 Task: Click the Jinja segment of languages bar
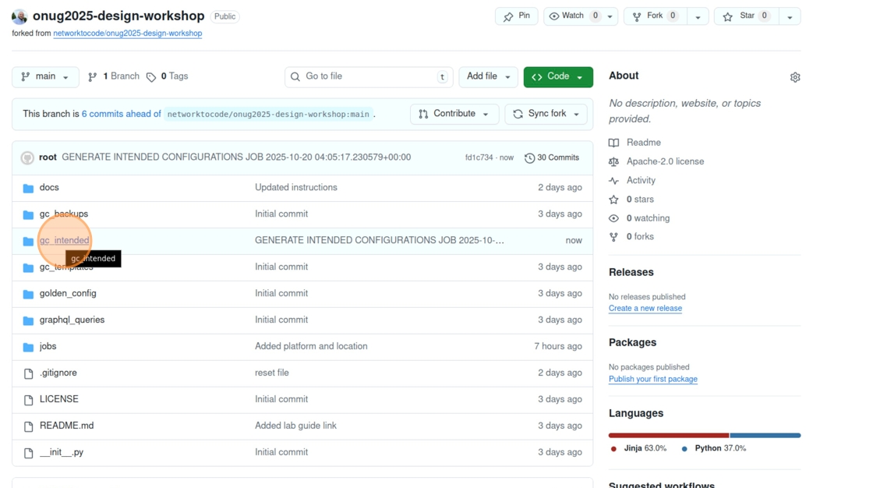669,436
